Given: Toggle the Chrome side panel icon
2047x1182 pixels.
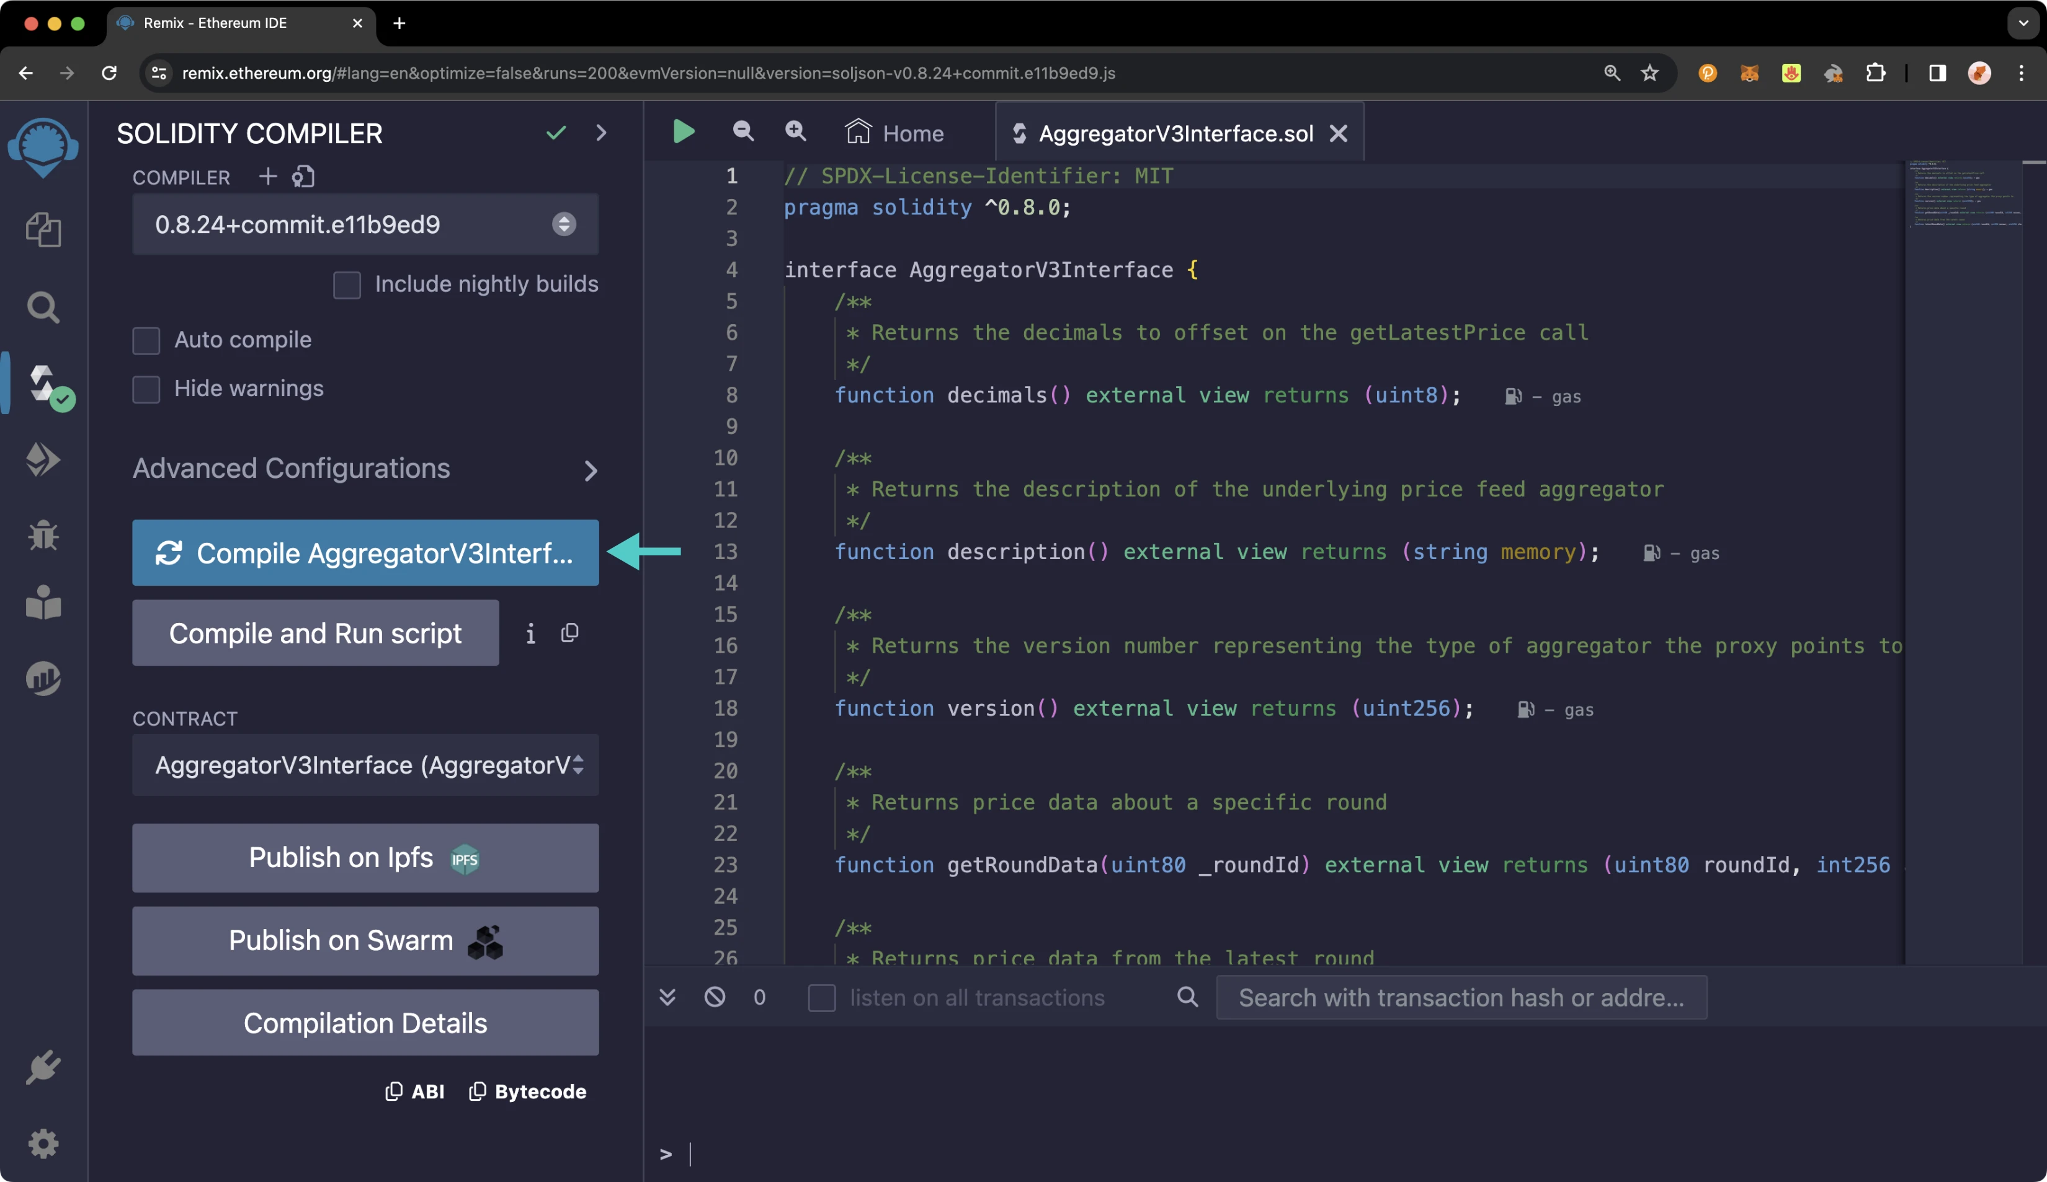Looking at the screenshot, I should tap(1937, 73).
